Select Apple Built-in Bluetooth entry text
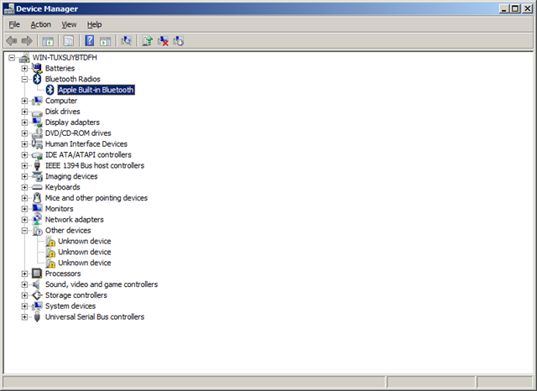This screenshot has height=391, width=537. point(96,90)
